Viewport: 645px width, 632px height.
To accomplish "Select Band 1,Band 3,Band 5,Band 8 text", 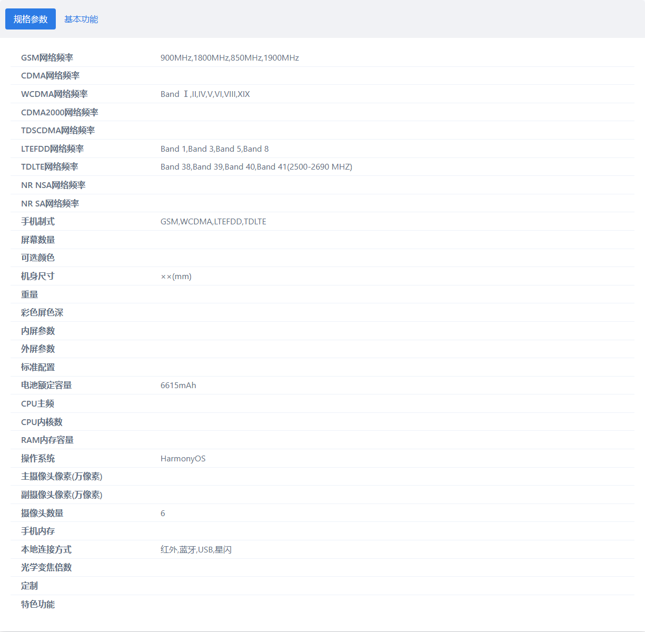I will pyautogui.click(x=215, y=149).
